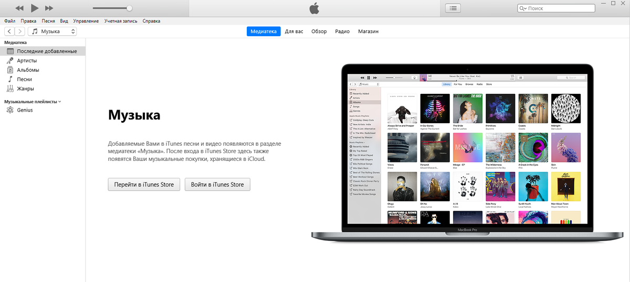The image size is (630, 282).
Task: Open the Вид menu
Action: [64, 21]
